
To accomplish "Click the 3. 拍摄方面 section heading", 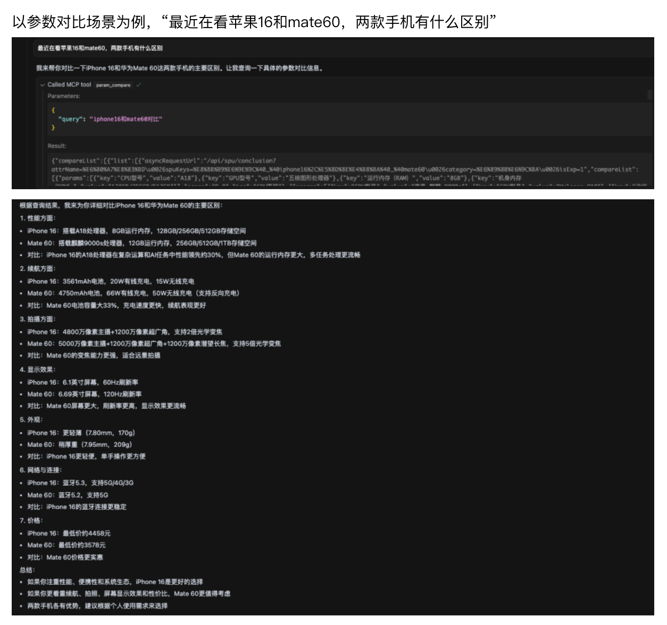I will pos(38,319).
